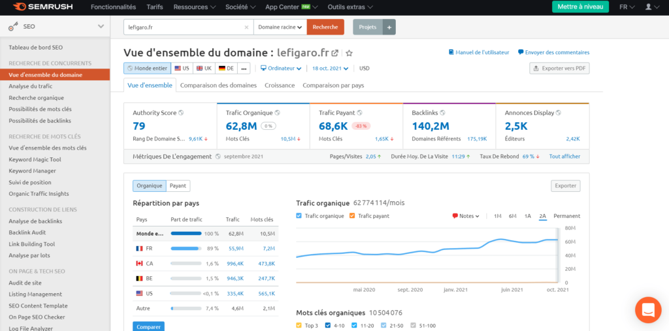669x331 pixels.
Task: Open Backlink Audit in sidebar
Action: point(27,232)
